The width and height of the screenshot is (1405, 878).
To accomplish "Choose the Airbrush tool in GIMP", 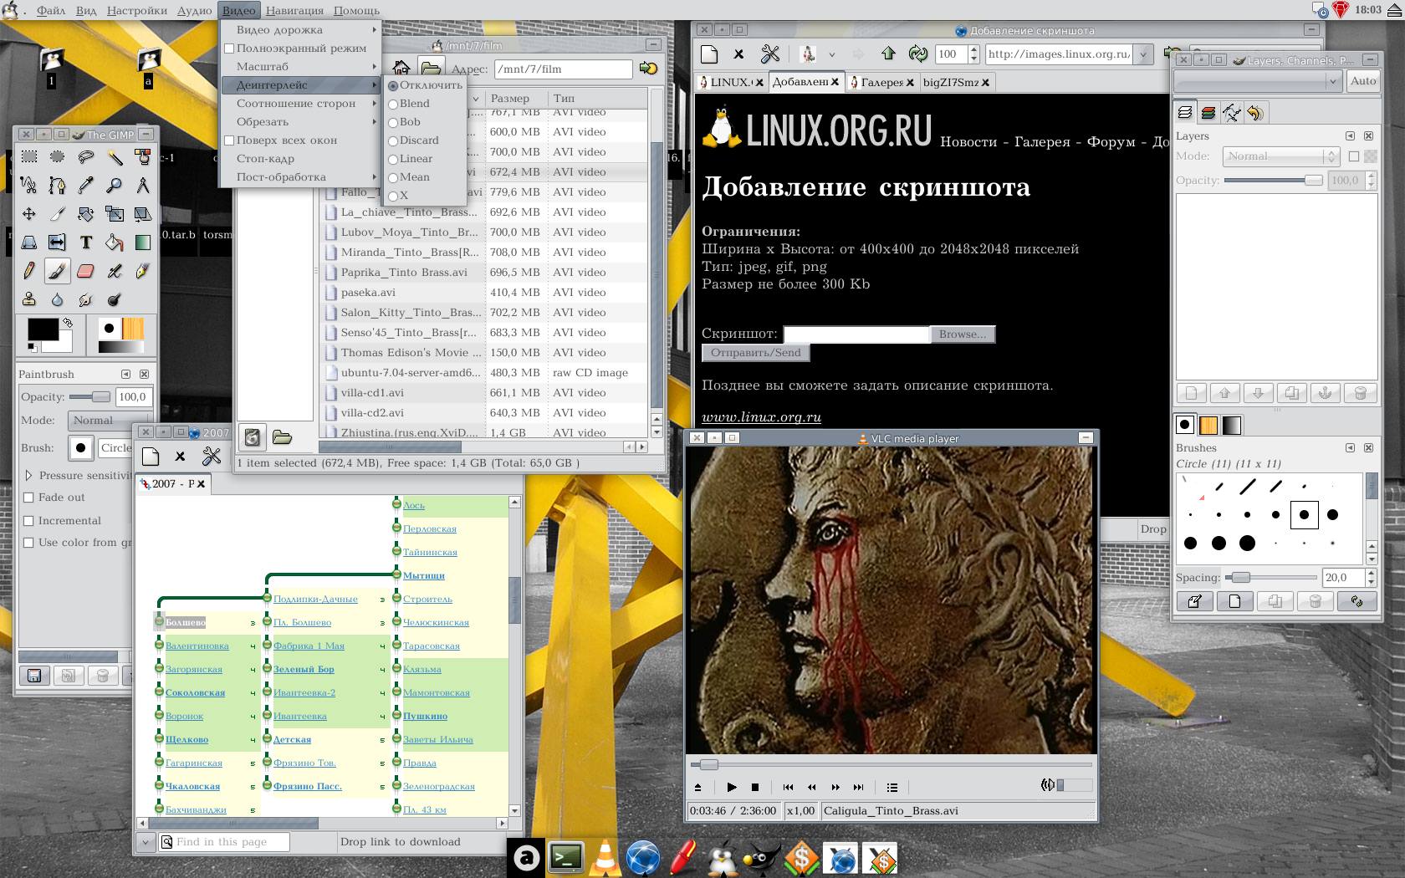I will [115, 271].
